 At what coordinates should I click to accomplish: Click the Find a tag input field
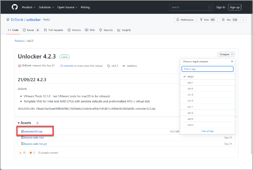(x=207, y=69)
